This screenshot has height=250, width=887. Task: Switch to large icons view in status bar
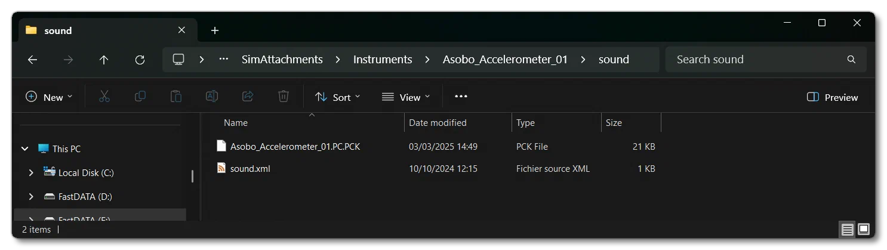click(x=863, y=229)
